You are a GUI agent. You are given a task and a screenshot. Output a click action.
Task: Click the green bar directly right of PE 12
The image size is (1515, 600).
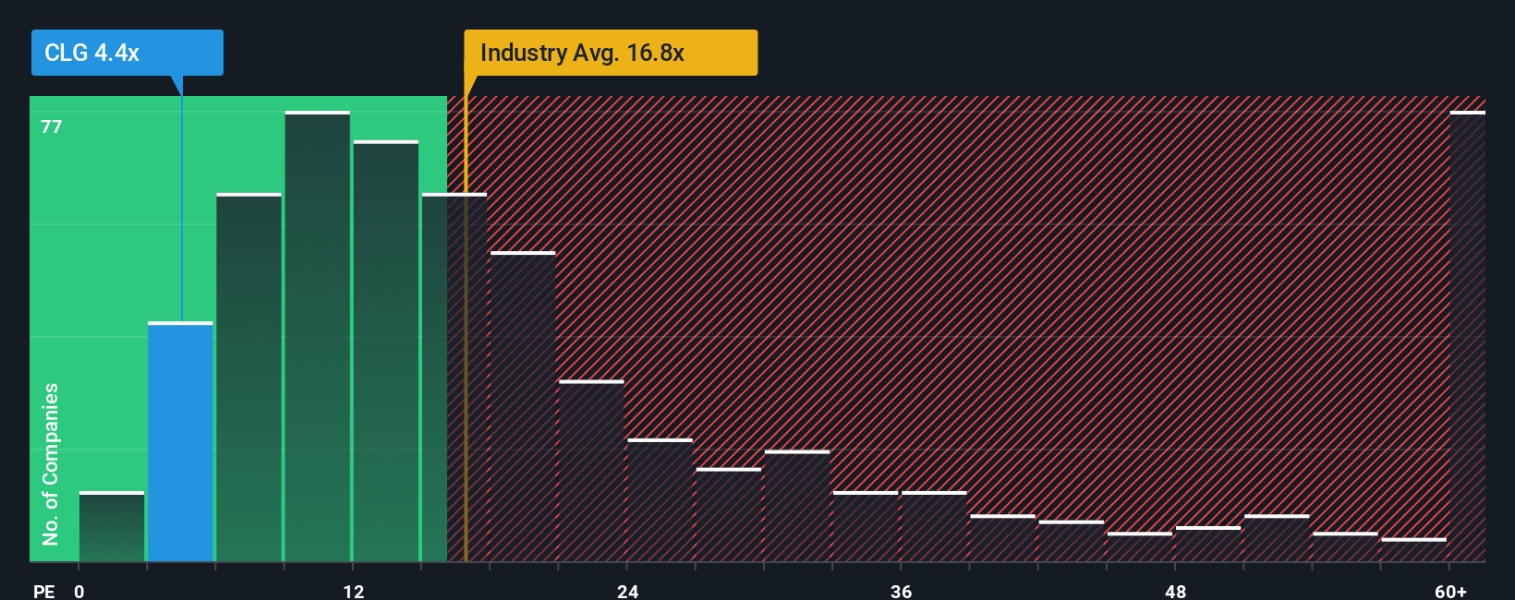point(386,351)
